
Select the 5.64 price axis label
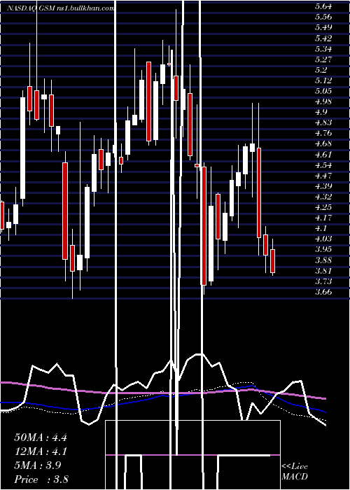tap(323, 6)
